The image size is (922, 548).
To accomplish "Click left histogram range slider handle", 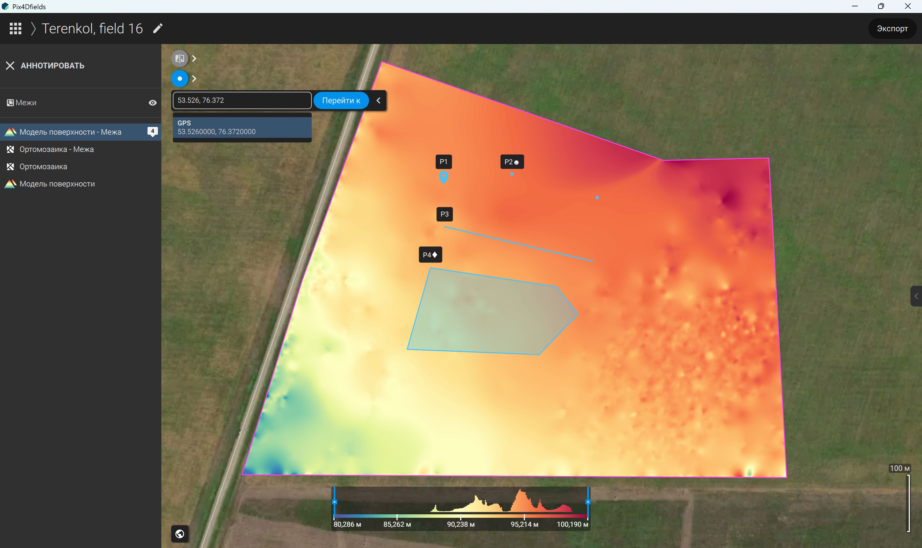I will [x=334, y=502].
